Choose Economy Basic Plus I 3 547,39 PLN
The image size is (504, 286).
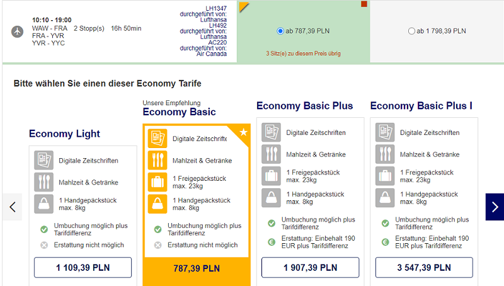[424, 267]
